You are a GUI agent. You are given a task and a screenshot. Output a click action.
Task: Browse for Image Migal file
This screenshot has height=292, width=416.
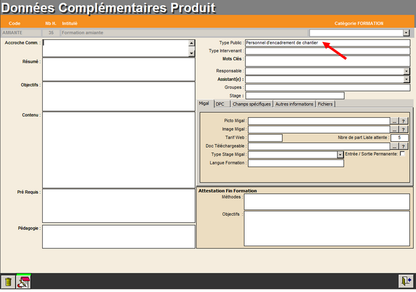395,129
